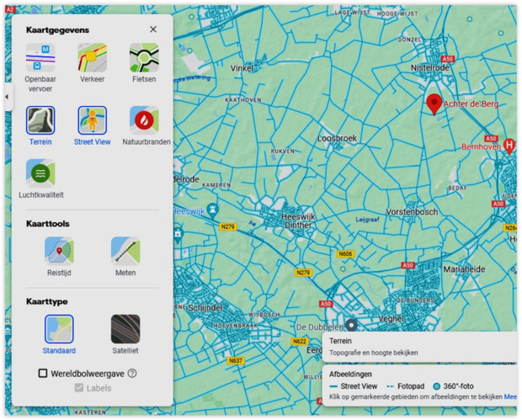Open help icon next to Wereldbolweergave
The width and height of the screenshot is (522, 420).
[132, 374]
